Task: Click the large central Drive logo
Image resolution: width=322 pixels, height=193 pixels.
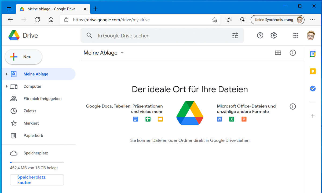Action: tap(190, 113)
